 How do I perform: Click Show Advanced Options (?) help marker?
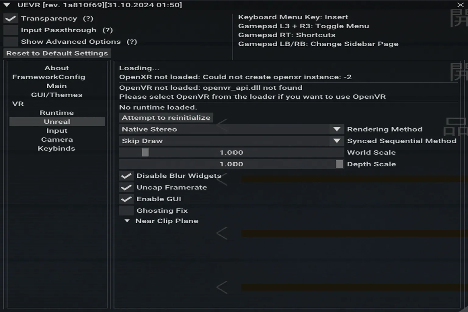pyautogui.click(x=132, y=42)
